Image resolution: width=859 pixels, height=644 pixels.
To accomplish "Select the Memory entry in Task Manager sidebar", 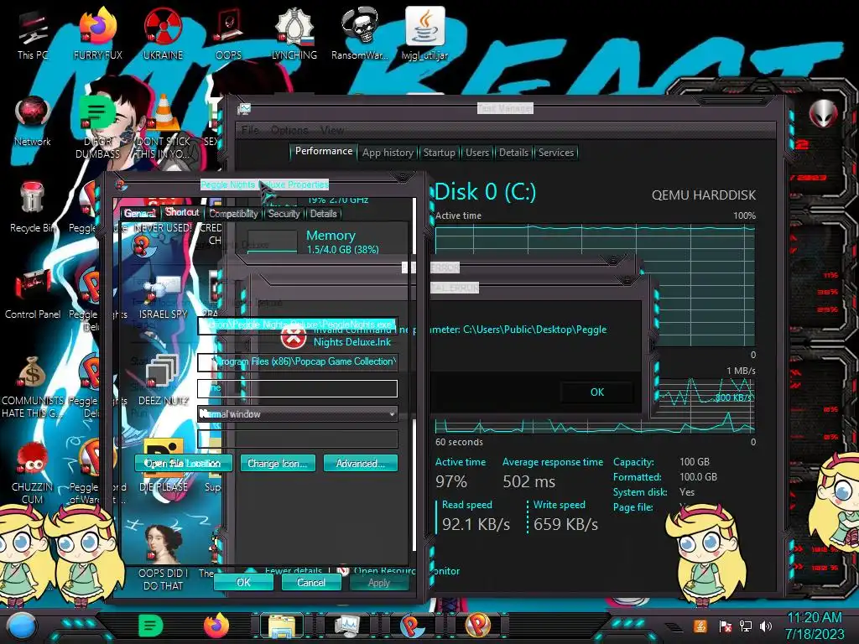I will (x=328, y=241).
